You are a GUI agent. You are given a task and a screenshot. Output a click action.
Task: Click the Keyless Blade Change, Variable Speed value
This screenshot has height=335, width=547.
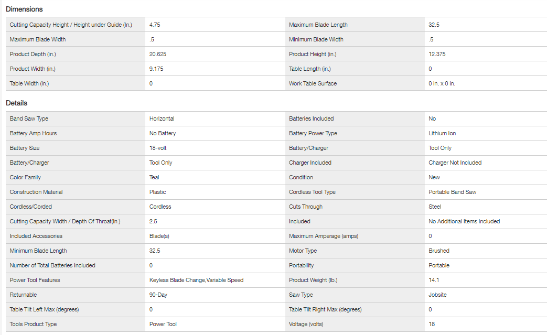(196, 280)
